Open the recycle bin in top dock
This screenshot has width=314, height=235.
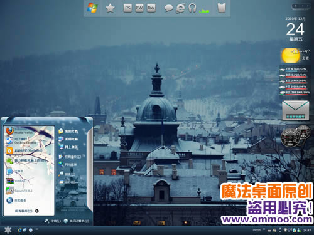pyautogui.click(x=222, y=8)
